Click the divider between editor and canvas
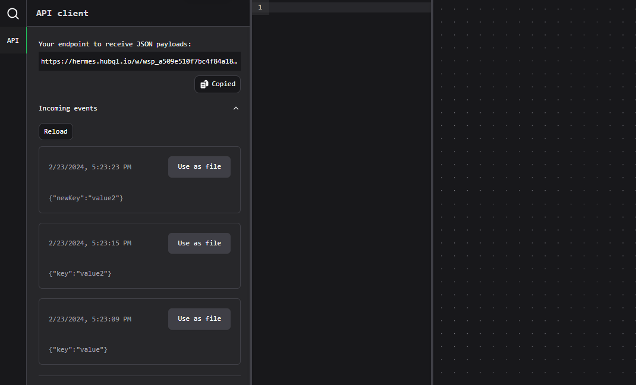The image size is (636, 385). click(432, 192)
